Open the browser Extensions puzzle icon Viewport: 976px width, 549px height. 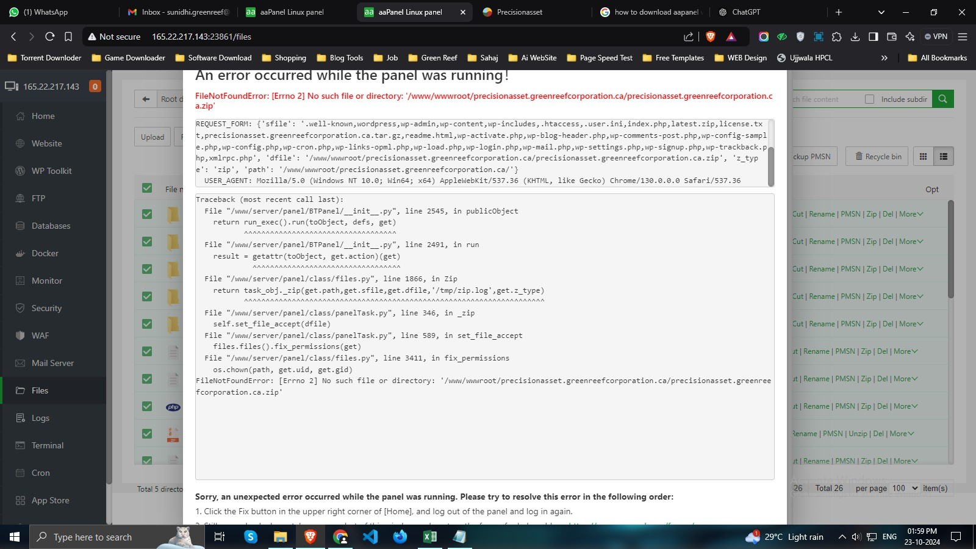pos(837,37)
